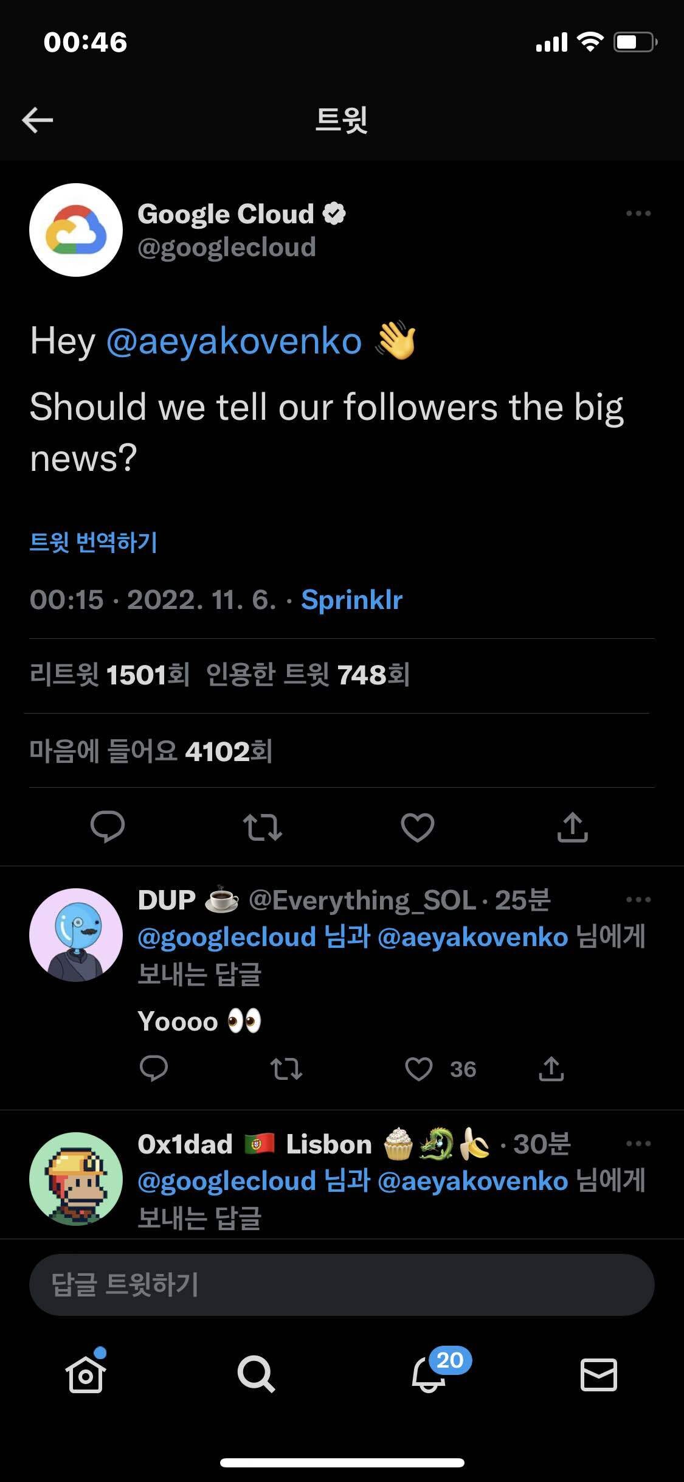View the 748 quote tweets
Screen dimensions: 684x1482
[x=308, y=675]
